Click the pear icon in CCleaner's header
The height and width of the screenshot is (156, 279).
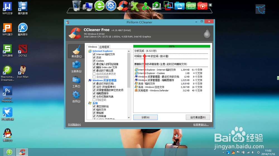[207, 33]
